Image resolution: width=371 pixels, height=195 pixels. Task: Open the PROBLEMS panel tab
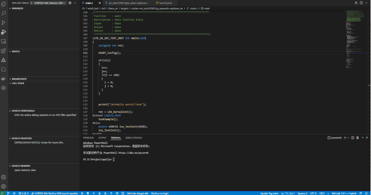click(88, 138)
